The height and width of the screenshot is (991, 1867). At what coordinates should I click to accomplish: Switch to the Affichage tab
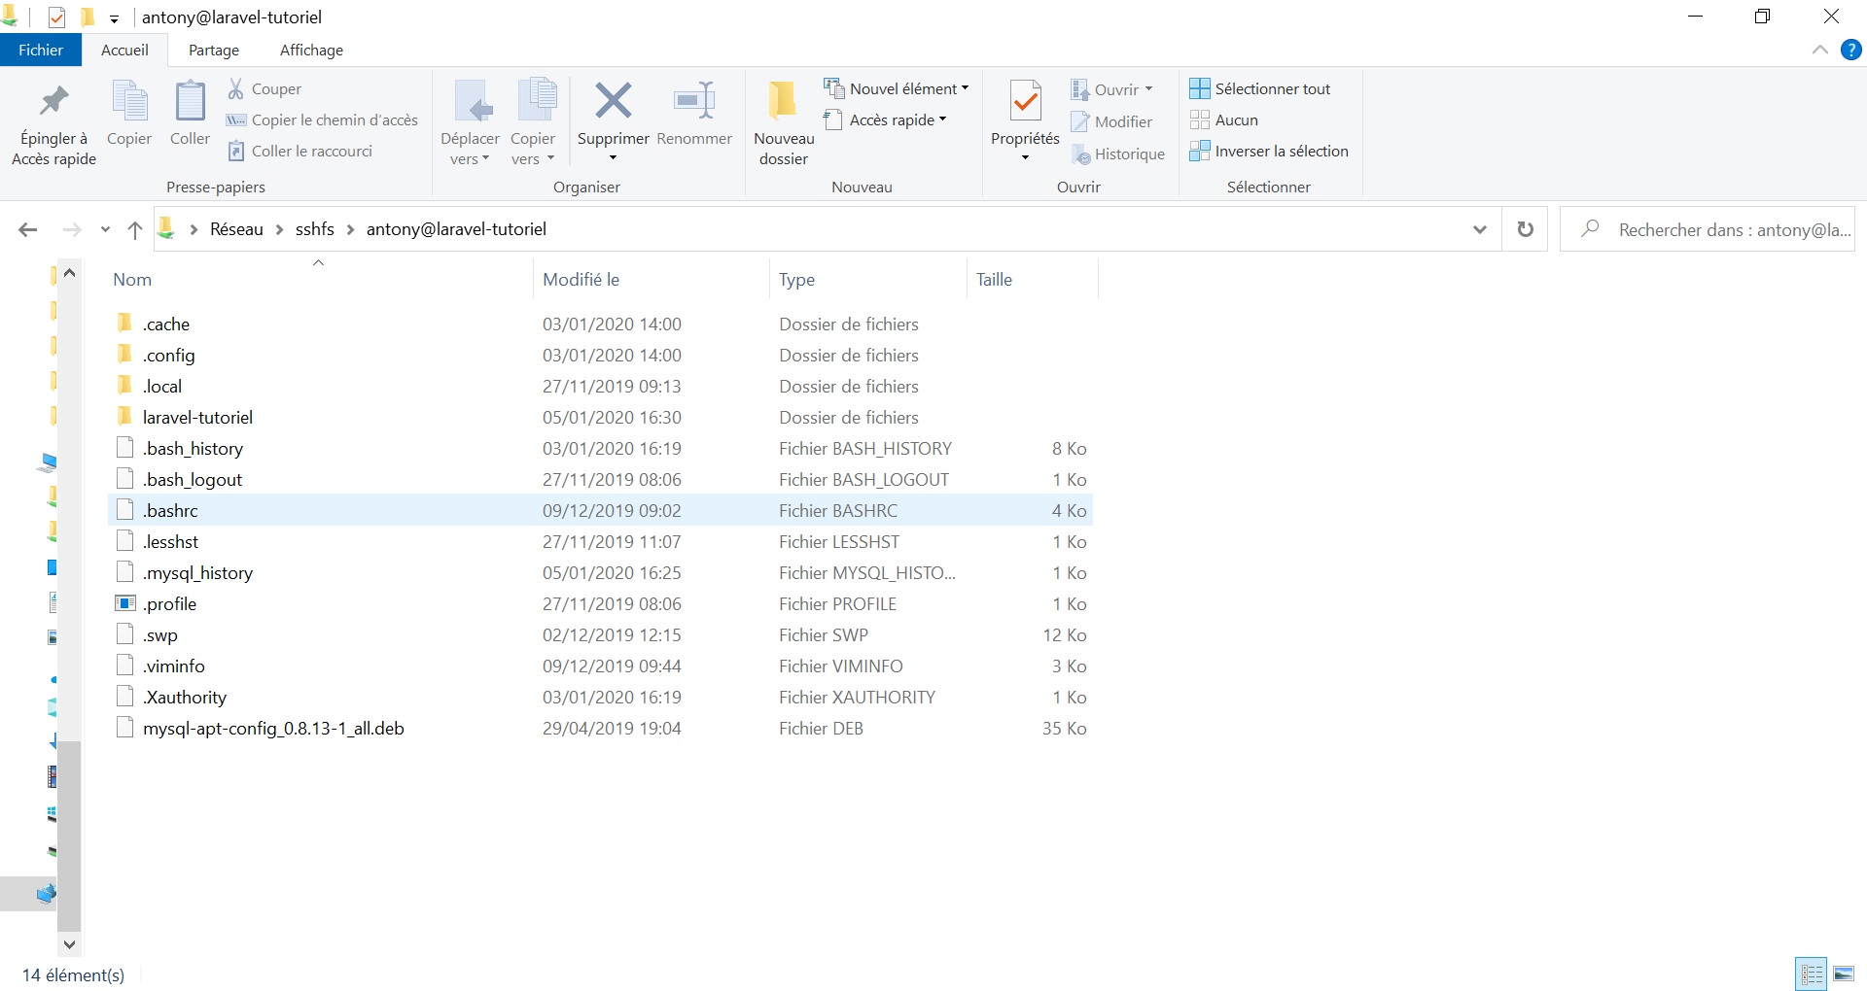pos(311,51)
